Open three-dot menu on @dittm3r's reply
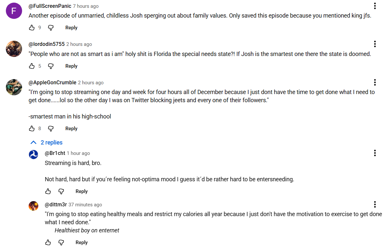 375,204
